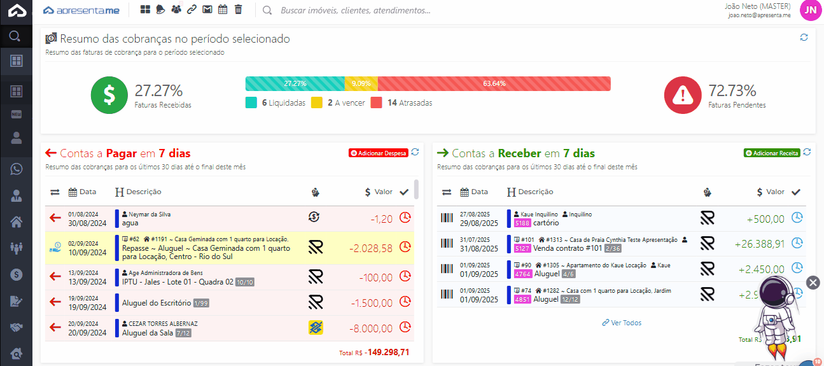Open the handshake icon in sidebar
Screen dimensions: 824x366
17,327
